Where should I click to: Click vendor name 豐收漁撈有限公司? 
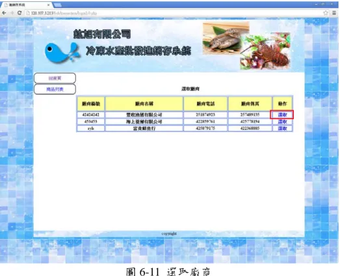(x=144, y=114)
